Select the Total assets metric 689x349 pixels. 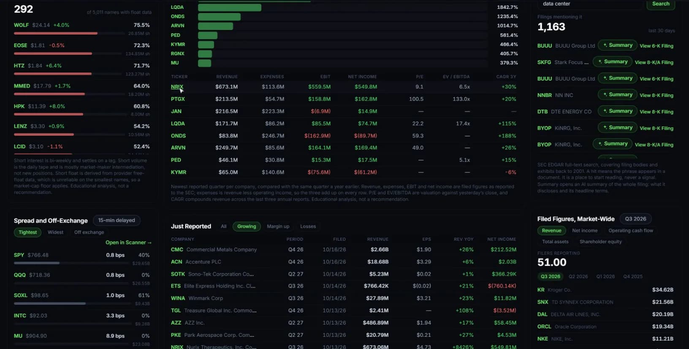click(x=555, y=242)
